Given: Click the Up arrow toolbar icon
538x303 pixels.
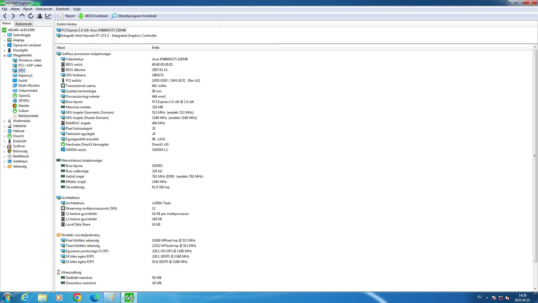Looking at the screenshot, I should (22, 16).
